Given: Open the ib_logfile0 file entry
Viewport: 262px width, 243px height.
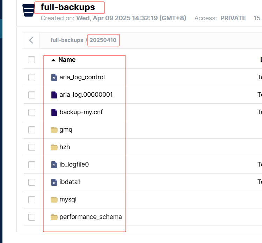Looking at the screenshot, I should click(x=74, y=164).
